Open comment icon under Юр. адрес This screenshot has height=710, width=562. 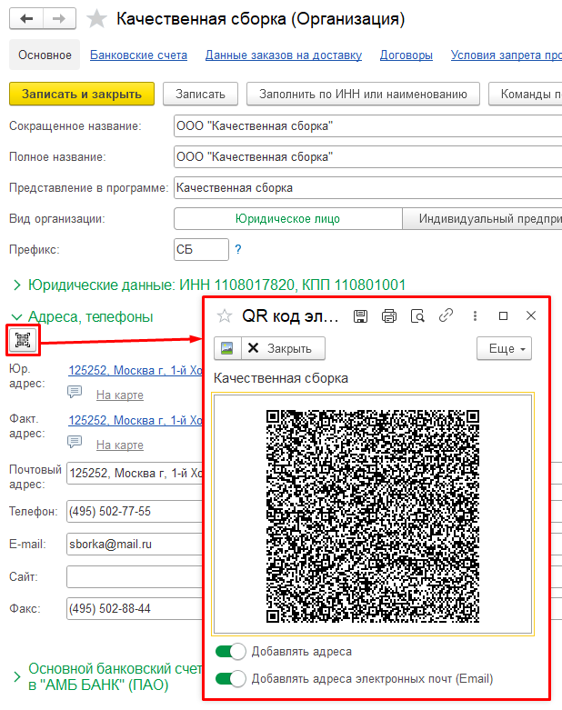point(75,391)
